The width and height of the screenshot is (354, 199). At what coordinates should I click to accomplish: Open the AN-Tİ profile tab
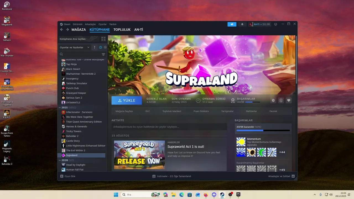139,30
